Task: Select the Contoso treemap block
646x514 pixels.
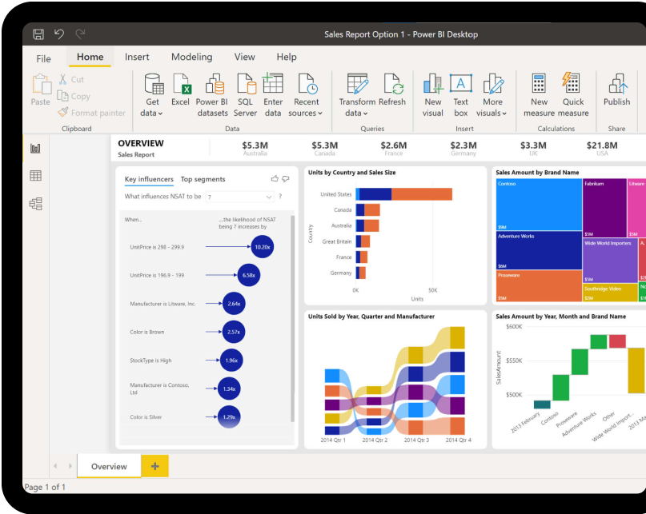Action: pos(539,205)
